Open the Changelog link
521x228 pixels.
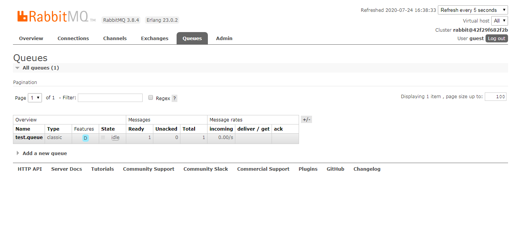tap(367, 169)
